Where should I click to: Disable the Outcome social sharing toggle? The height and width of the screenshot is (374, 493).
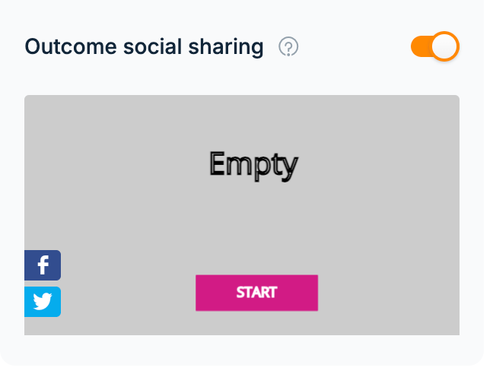click(435, 46)
